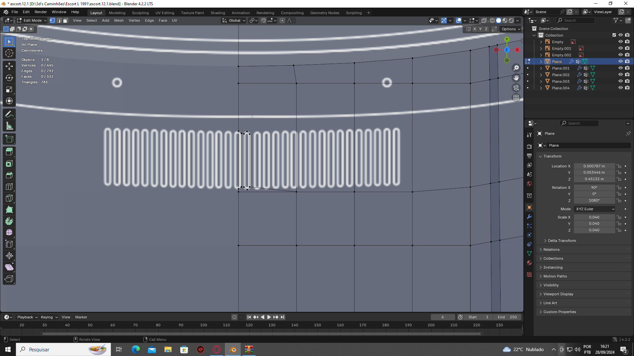Toggle Collection exclude checkbox in outliner
The width and height of the screenshot is (634, 356).
point(614,35)
